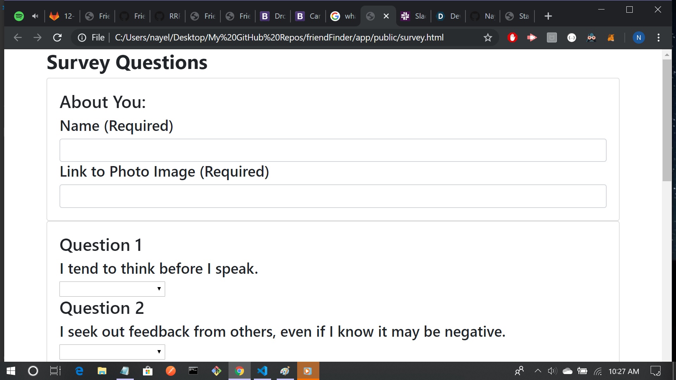Open a new browser tab
676x380 pixels.
pos(548,16)
